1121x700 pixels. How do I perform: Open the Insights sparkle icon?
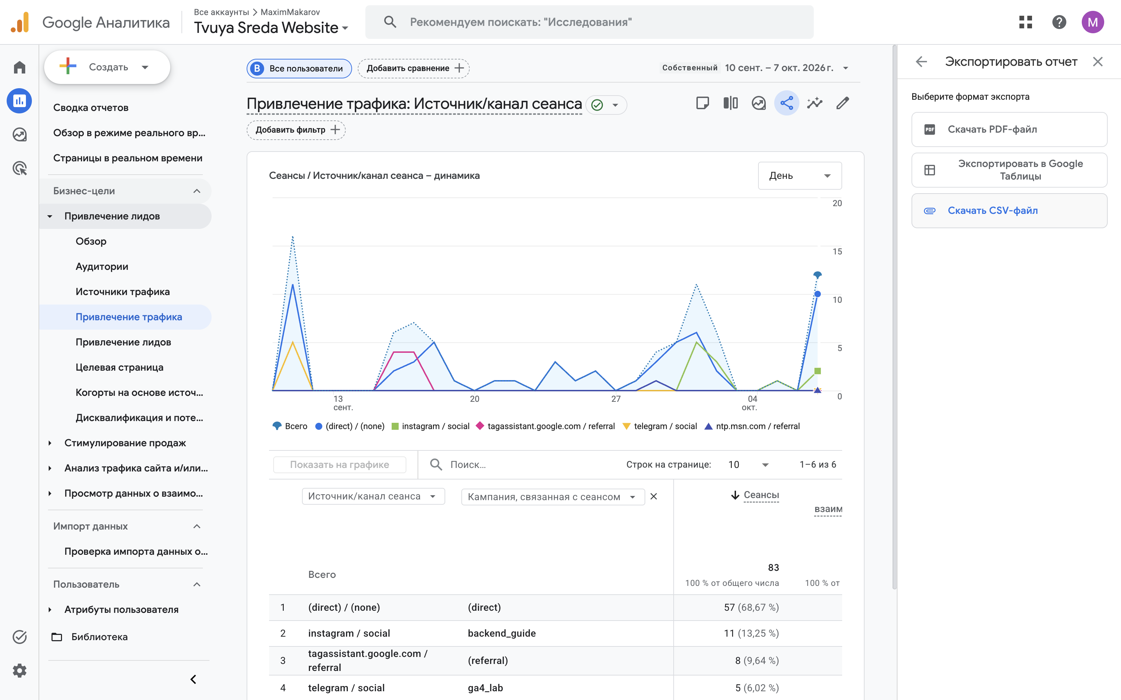coord(815,103)
